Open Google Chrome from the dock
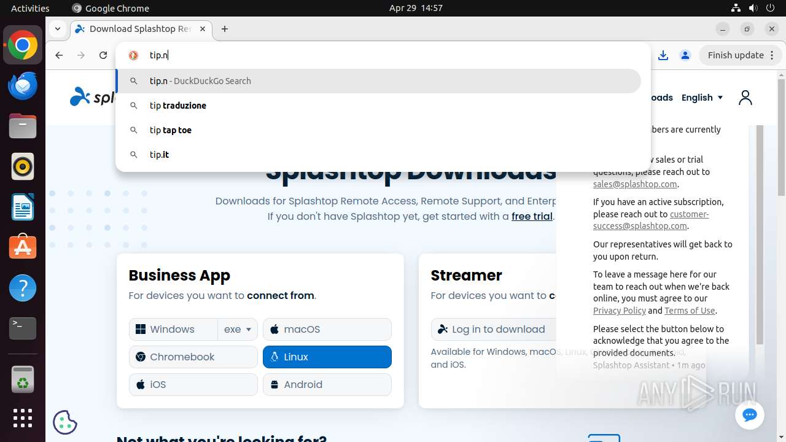The width and height of the screenshot is (786, 442). (x=23, y=45)
